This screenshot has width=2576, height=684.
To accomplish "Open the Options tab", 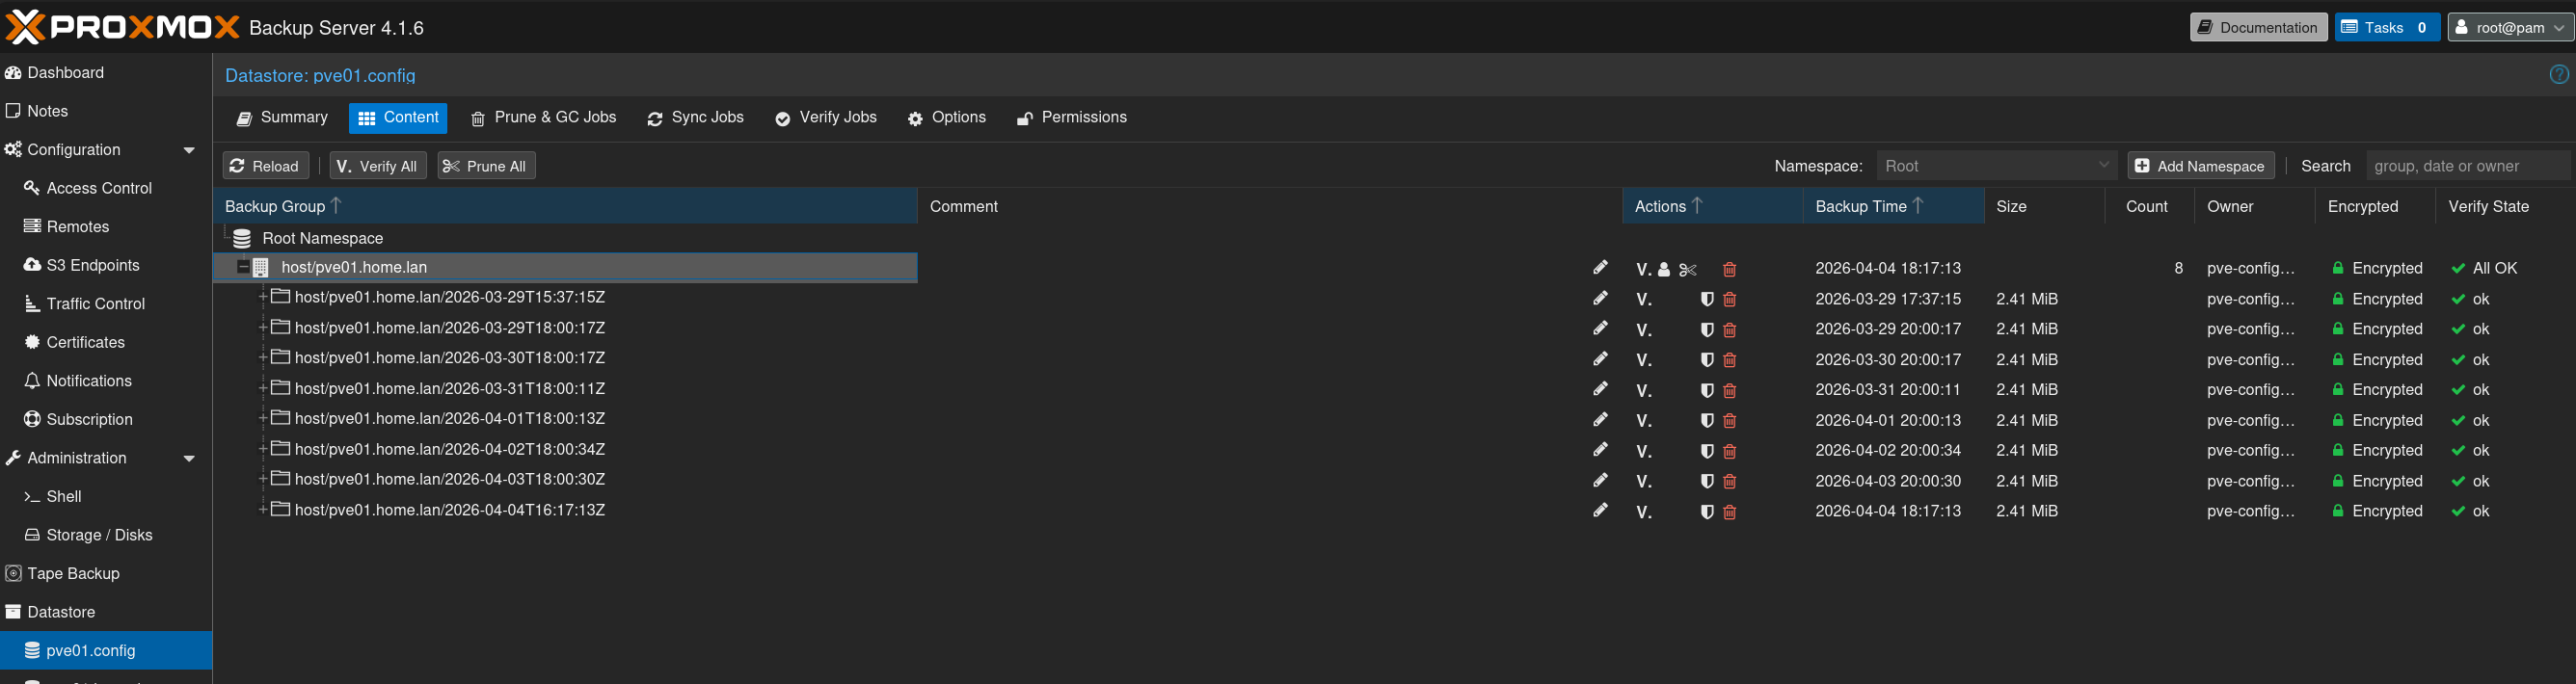I will 946,118.
